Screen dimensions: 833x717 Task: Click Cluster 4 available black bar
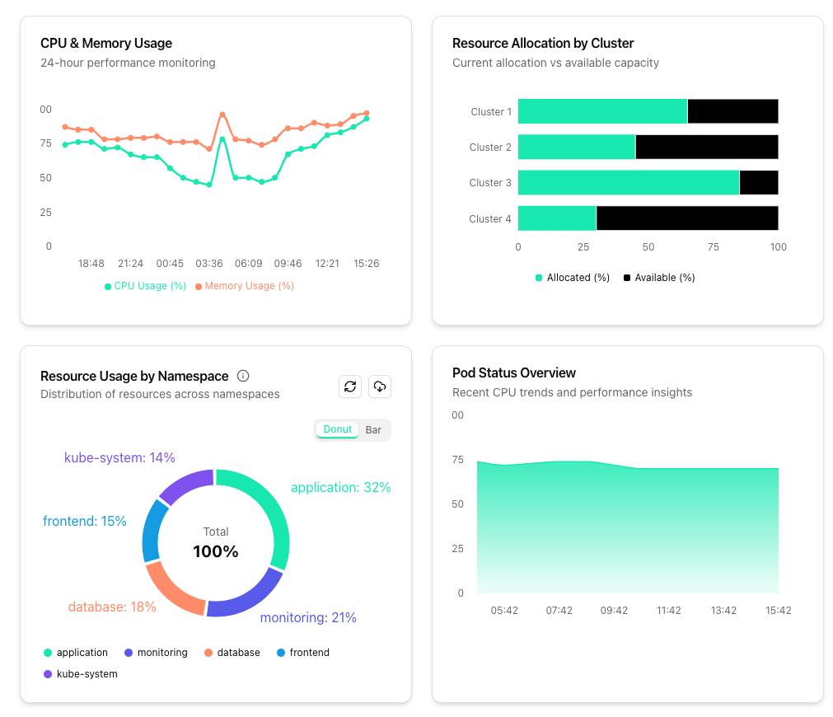[x=687, y=218]
